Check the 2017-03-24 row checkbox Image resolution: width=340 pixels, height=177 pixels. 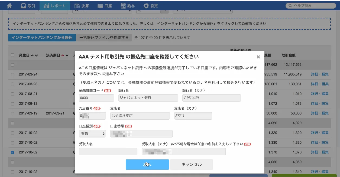click(12, 74)
